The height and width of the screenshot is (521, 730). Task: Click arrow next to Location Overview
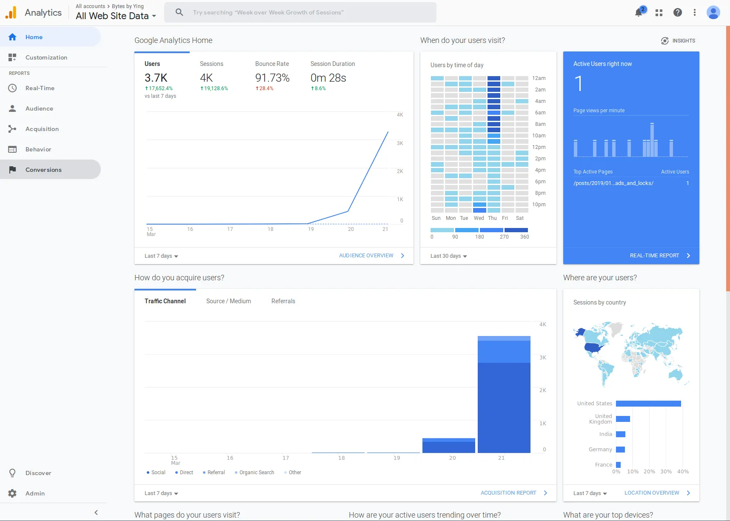pyautogui.click(x=688, y=493)
